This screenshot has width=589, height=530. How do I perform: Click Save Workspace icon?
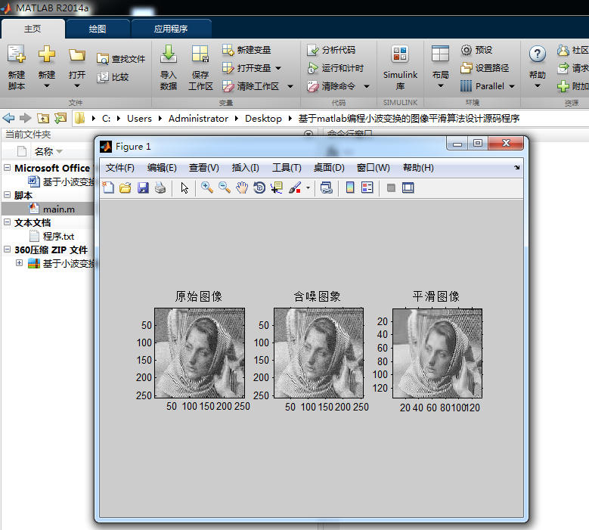pos(200,54)
